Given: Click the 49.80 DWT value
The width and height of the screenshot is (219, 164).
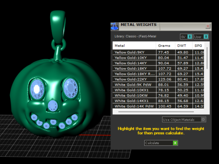Looking at the screenshot, I should 182,52.
